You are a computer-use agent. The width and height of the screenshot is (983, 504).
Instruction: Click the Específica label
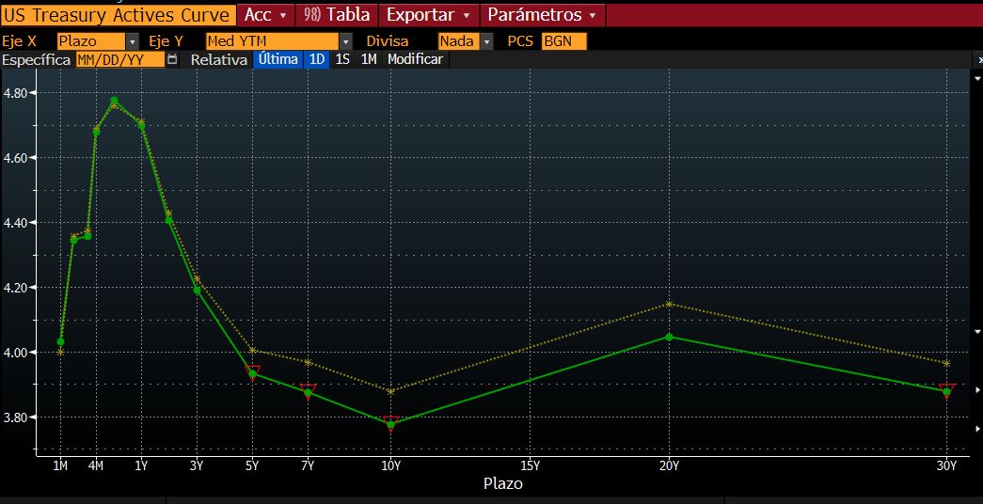[x=37, y=60]
